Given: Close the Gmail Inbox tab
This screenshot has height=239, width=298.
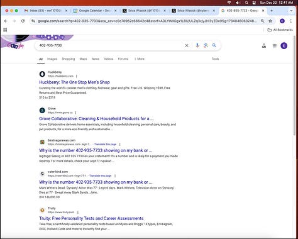Looking at the screenshot, I should click(66, 11).
